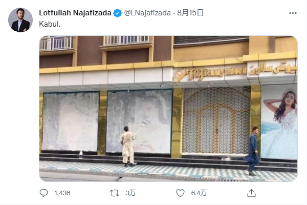Open Lotfullah Najafizada's profile picture
This screenshot has height=205, width=307.
20,20
